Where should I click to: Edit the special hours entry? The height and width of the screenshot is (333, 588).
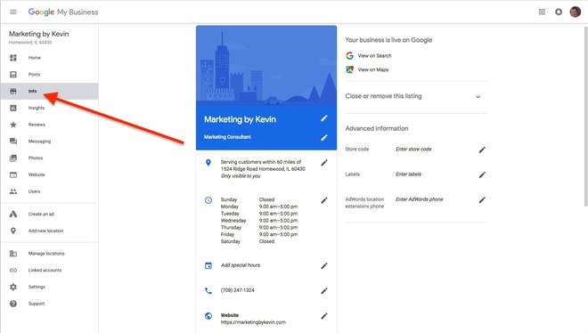[x=324, y=266]
